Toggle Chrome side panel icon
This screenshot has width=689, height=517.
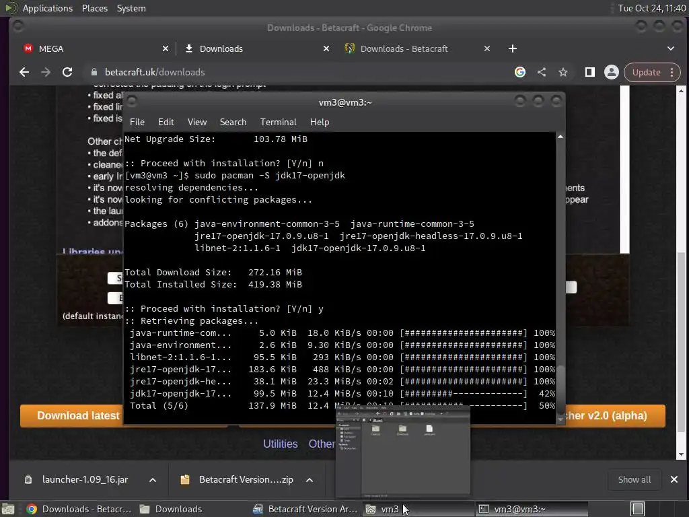(x=589, y=72)
